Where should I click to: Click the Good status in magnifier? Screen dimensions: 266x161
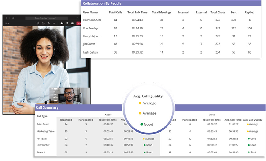pyautogui.click(x=147, y=124)
